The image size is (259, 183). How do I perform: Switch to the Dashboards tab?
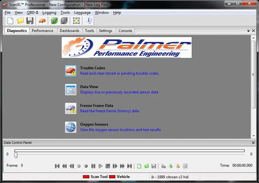tap(69, 31)
